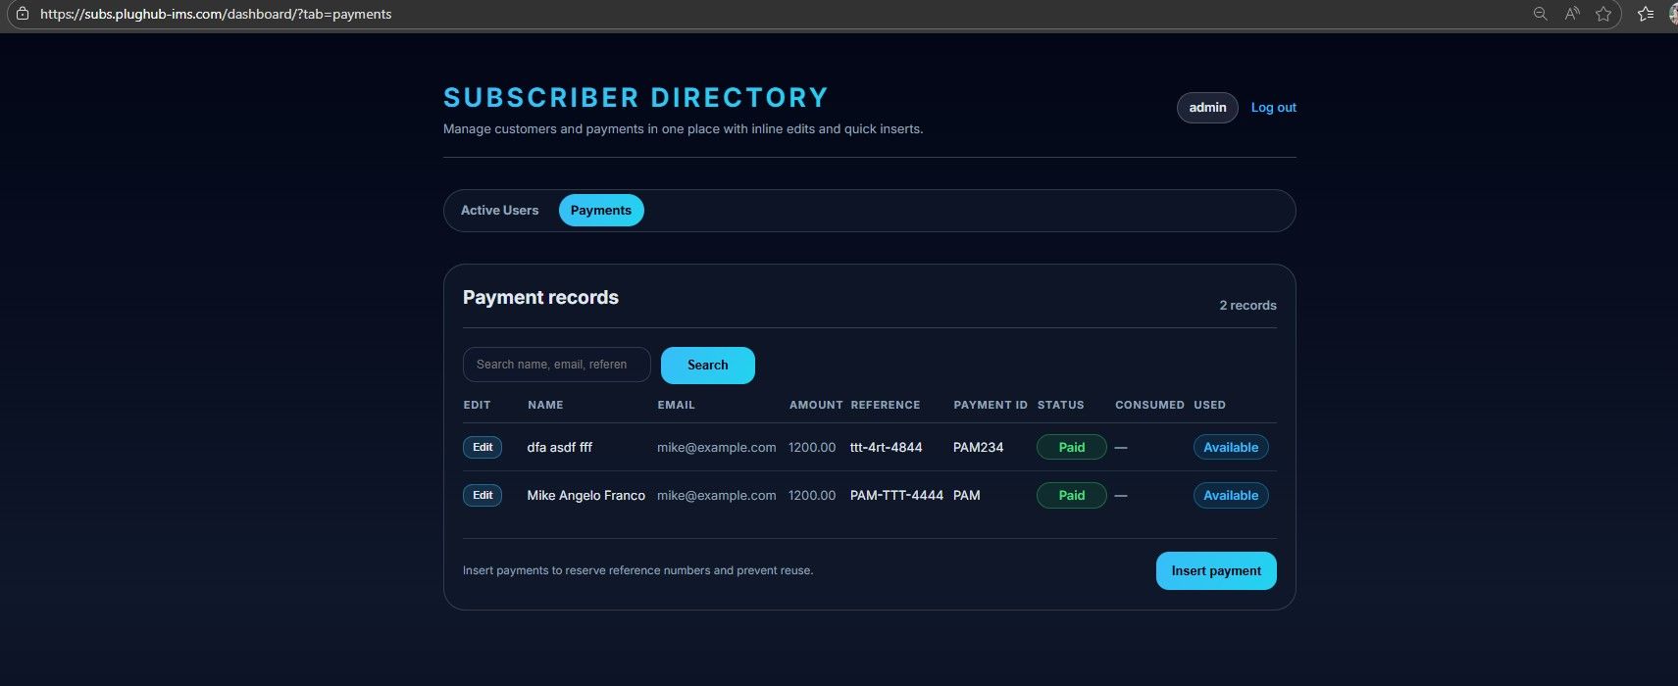Open the Read aloud icon
The width and height of the screenshot is (1678, 686).
click(1572, 14)
